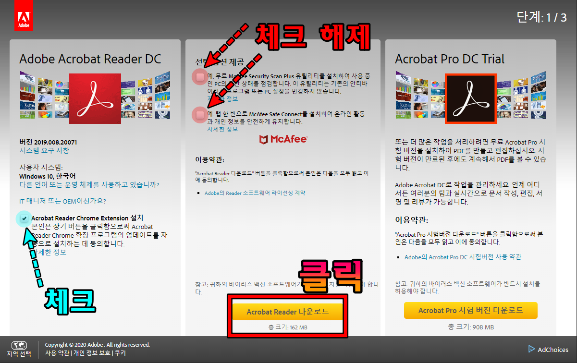This screenshot has width=577, height=363.
Task: Open Adobe의 Reader 소프트웨어 라이선싱 계약 link
Action: pos(255,193)
